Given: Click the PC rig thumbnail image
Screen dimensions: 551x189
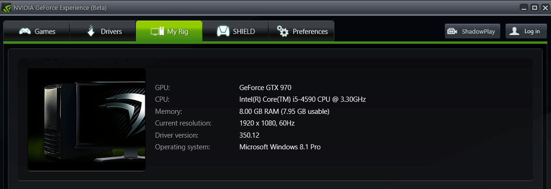Looking at the screenshot, I should click(86, 119).
